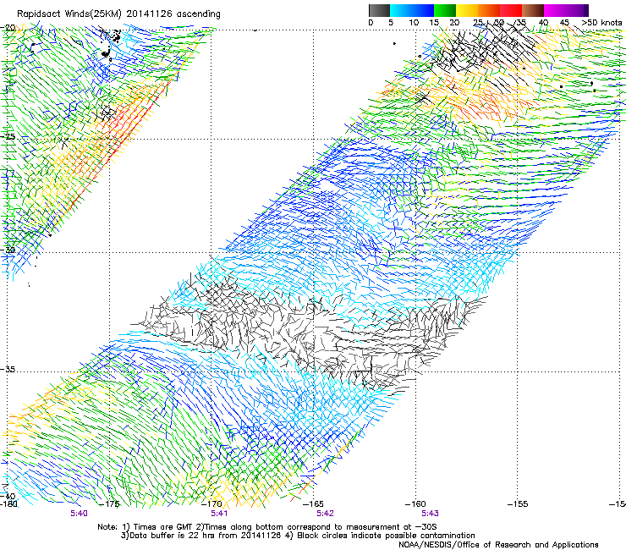This screenshot has height=550, width=626.
Task: Click the -180 longitude axis label
Action: tap(8, 504)
